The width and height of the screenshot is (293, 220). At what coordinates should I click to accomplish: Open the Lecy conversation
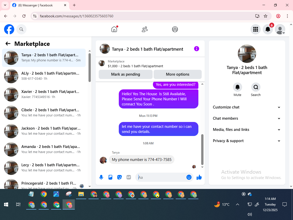click(x=44, y=168)
